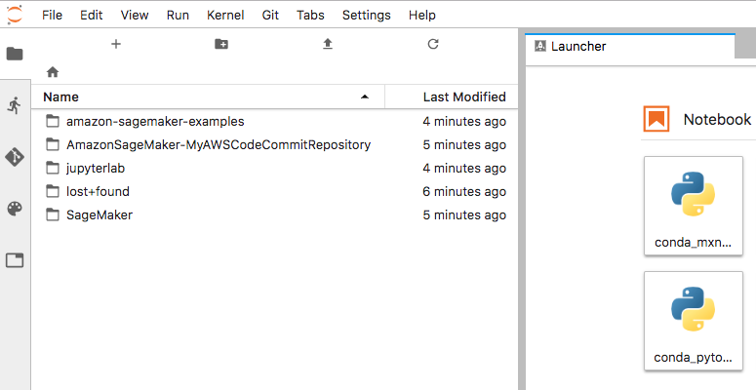Click the New Launcher plus icon
Viewport: 756px width, 390px height.
(x=116, y=44)
